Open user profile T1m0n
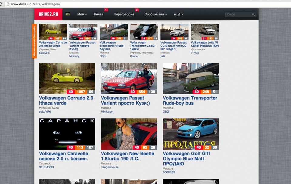This screenshot has height=184, width=291. 195,53
